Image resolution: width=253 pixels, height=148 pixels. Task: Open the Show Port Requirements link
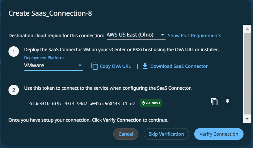[194, 36]
